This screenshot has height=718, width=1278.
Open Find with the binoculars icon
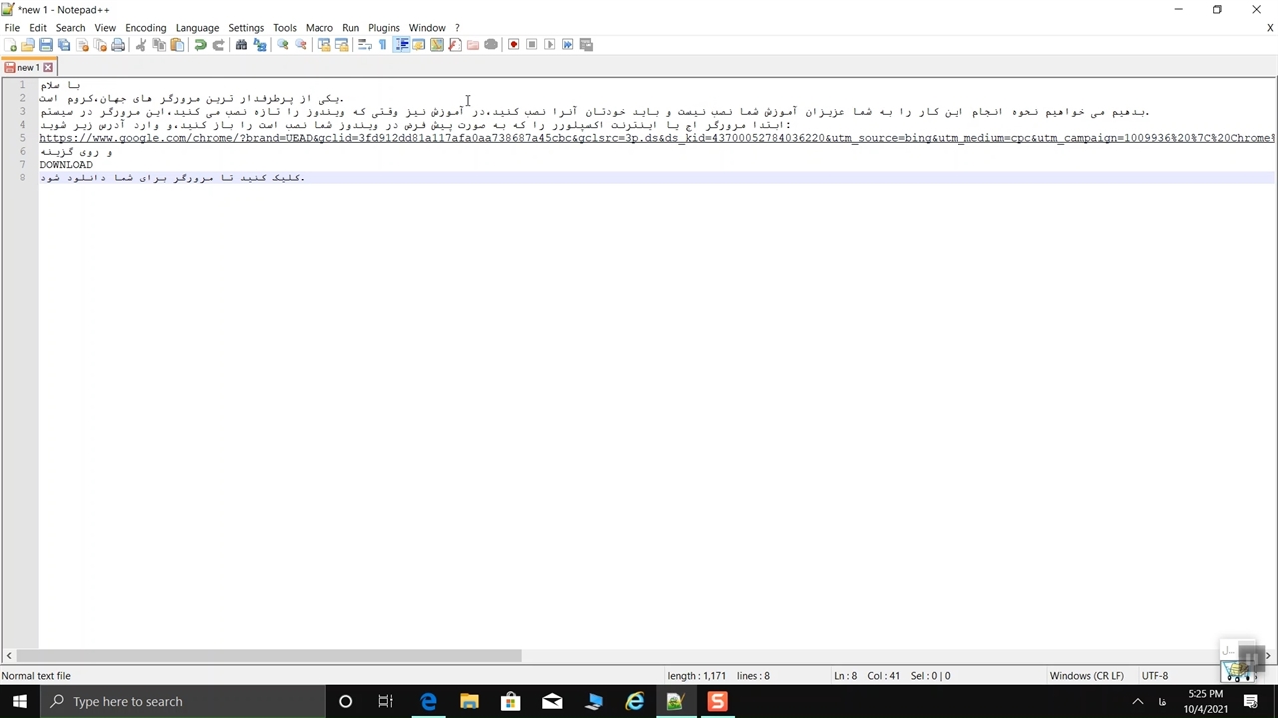(x=241, y=45)
